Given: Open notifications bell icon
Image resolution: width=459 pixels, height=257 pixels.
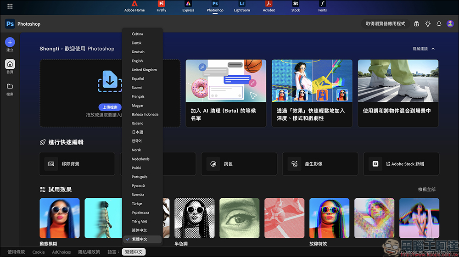Looking at the screenshot, I should [439, 24].
